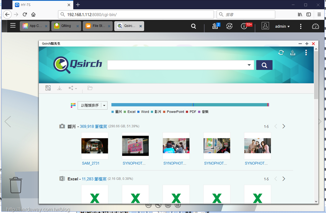Open the dashboard gauge icon

(x=315, y=26)
